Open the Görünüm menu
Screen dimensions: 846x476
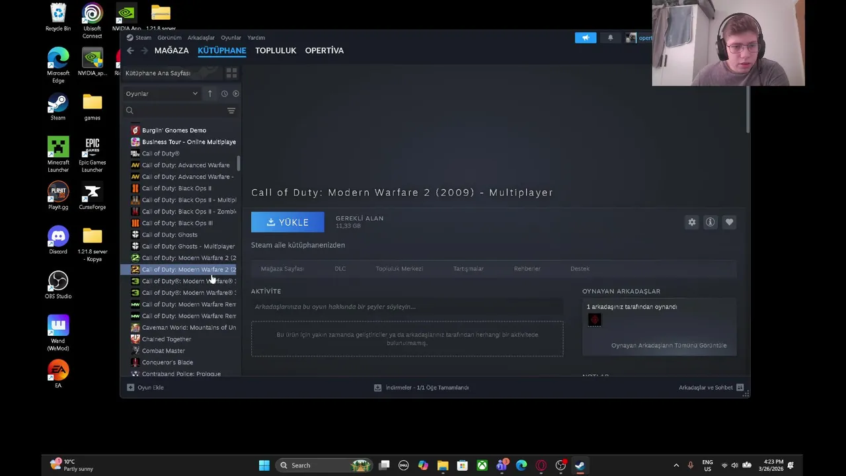pyautogui.click(x=169, y=38)
